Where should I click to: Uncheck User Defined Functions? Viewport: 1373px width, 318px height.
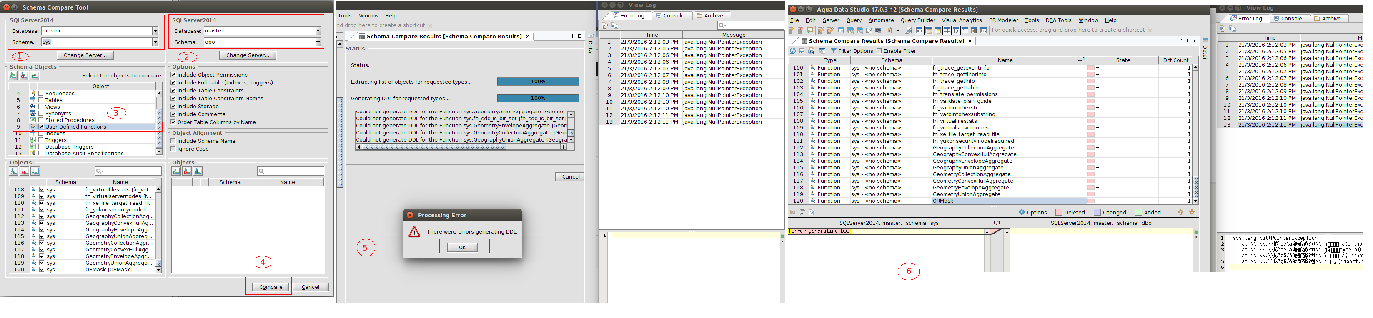[41, 127]
